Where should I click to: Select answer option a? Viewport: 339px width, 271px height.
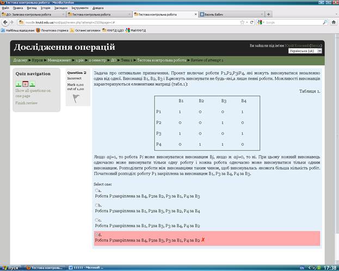96,190
